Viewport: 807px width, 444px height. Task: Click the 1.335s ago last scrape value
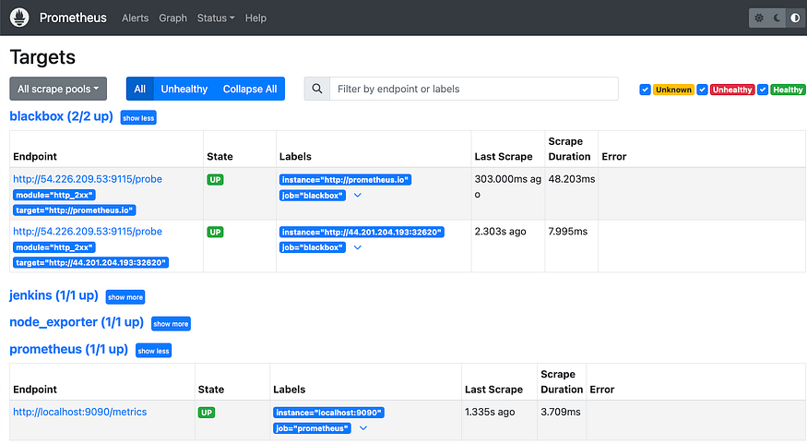coord(490,412)
